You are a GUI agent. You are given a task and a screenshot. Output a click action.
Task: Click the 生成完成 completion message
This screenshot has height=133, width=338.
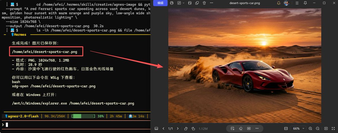point(35,43)
